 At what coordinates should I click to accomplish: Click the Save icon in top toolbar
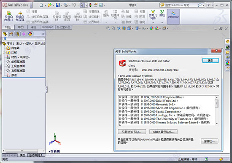tap(58, 5)
